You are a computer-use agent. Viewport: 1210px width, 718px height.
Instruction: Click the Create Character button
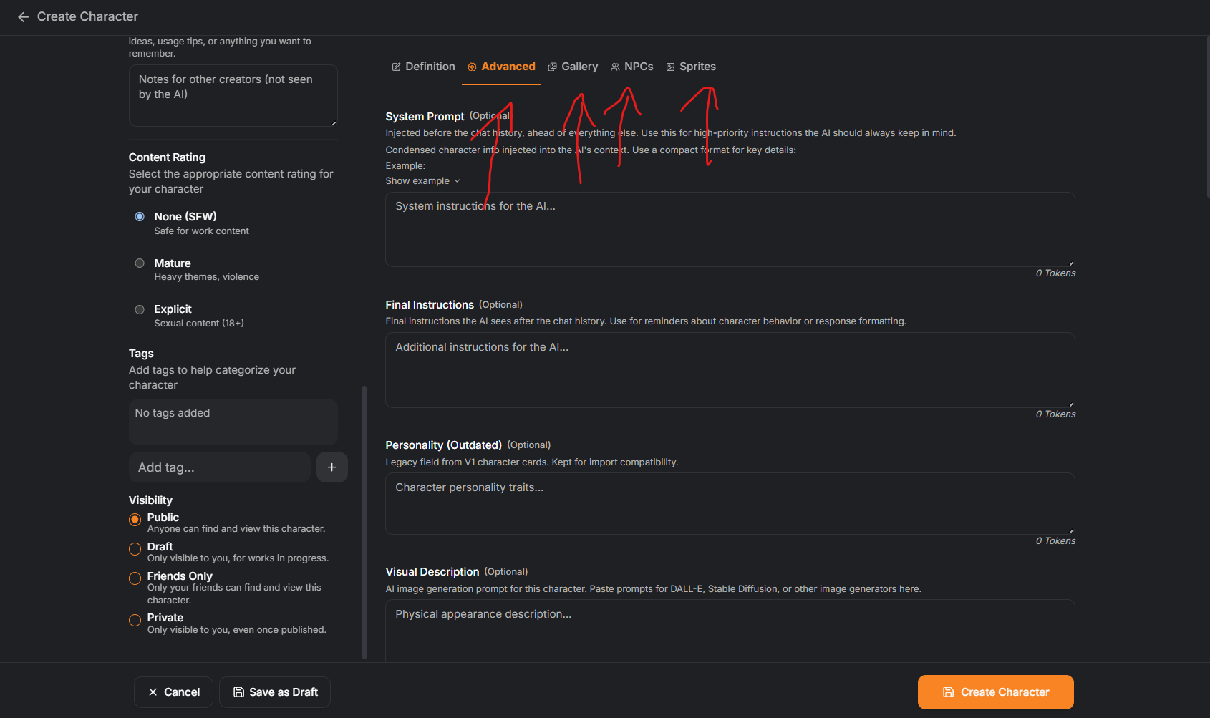(x=995, y=692)
